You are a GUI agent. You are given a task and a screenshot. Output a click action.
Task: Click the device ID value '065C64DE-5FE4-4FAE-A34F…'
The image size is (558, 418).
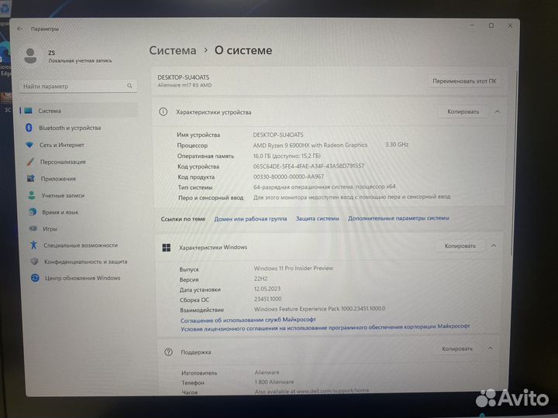(308, 166)
